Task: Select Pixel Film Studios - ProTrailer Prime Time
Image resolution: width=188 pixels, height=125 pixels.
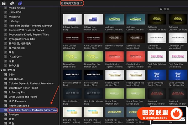Action: pyautogui.click(x=33, y=110)
